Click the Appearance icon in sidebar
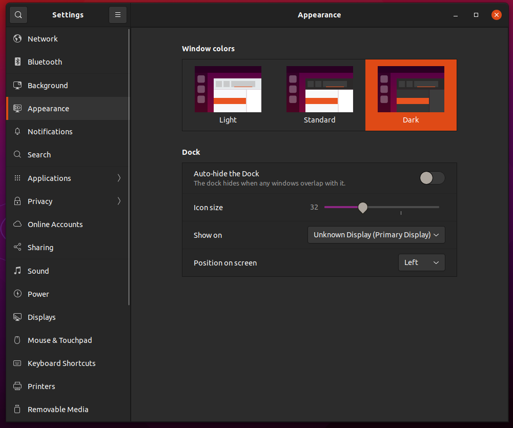Viewport: 513px width, 428px height. [x=17, y=108]
